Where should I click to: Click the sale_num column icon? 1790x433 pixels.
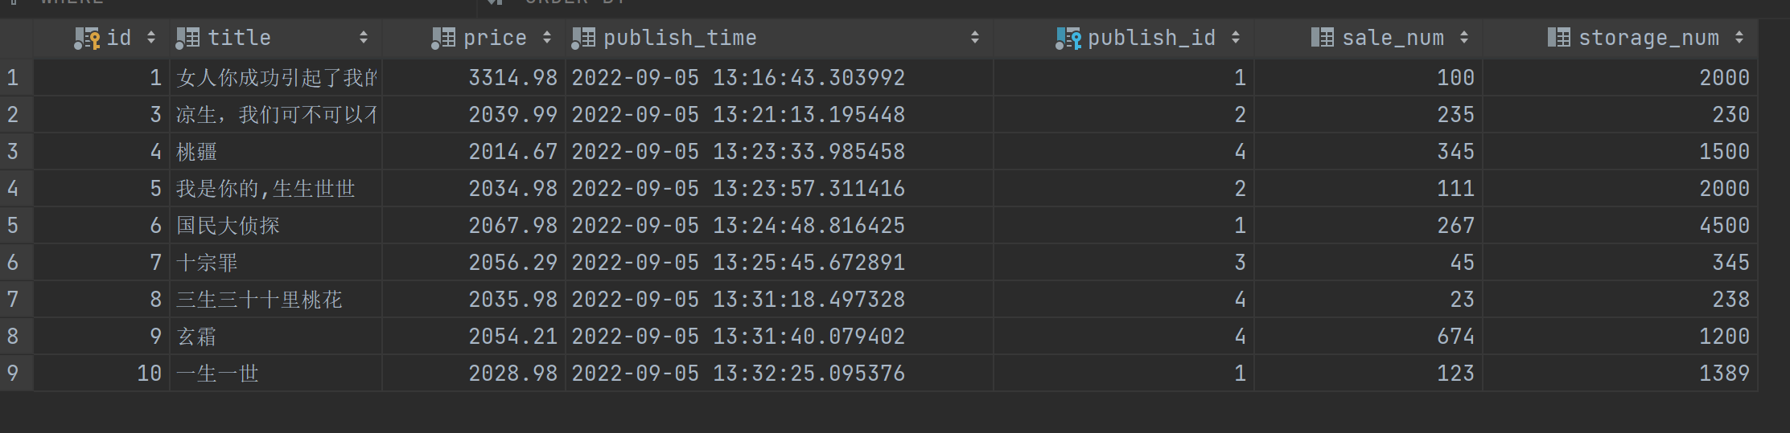tap(1322, 38)
